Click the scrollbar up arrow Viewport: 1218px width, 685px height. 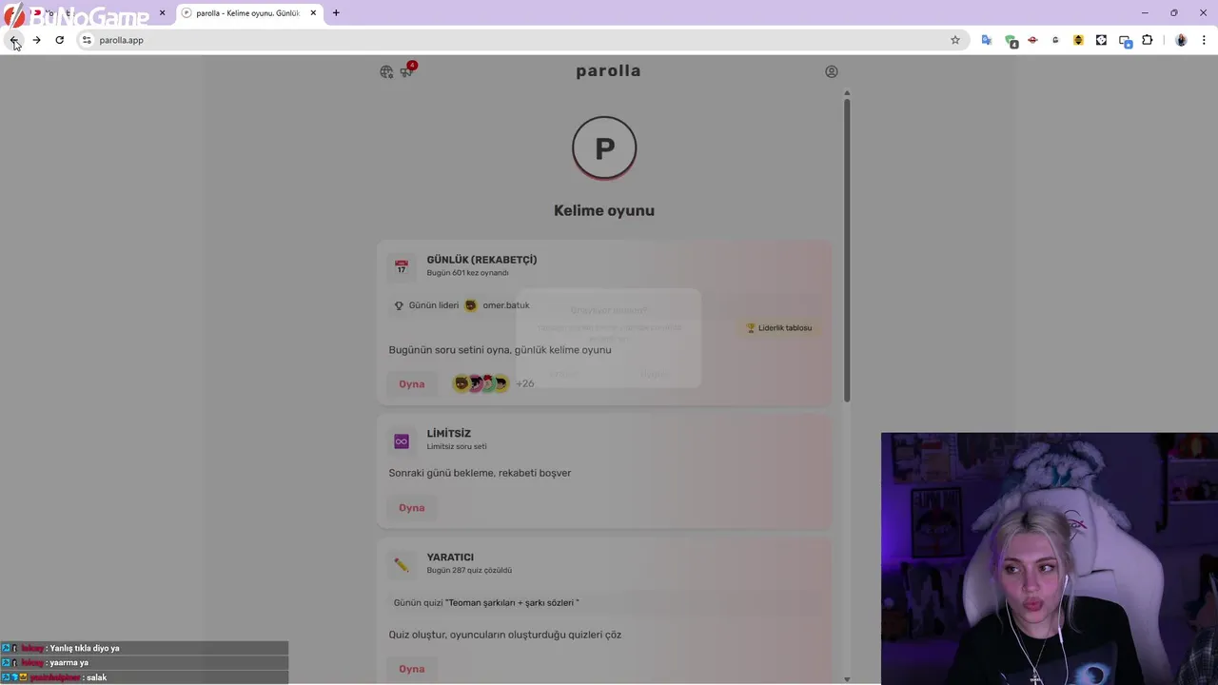[x=846, y=92]
